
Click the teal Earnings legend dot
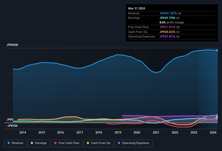pyautogui.click(x=32, y=143)
